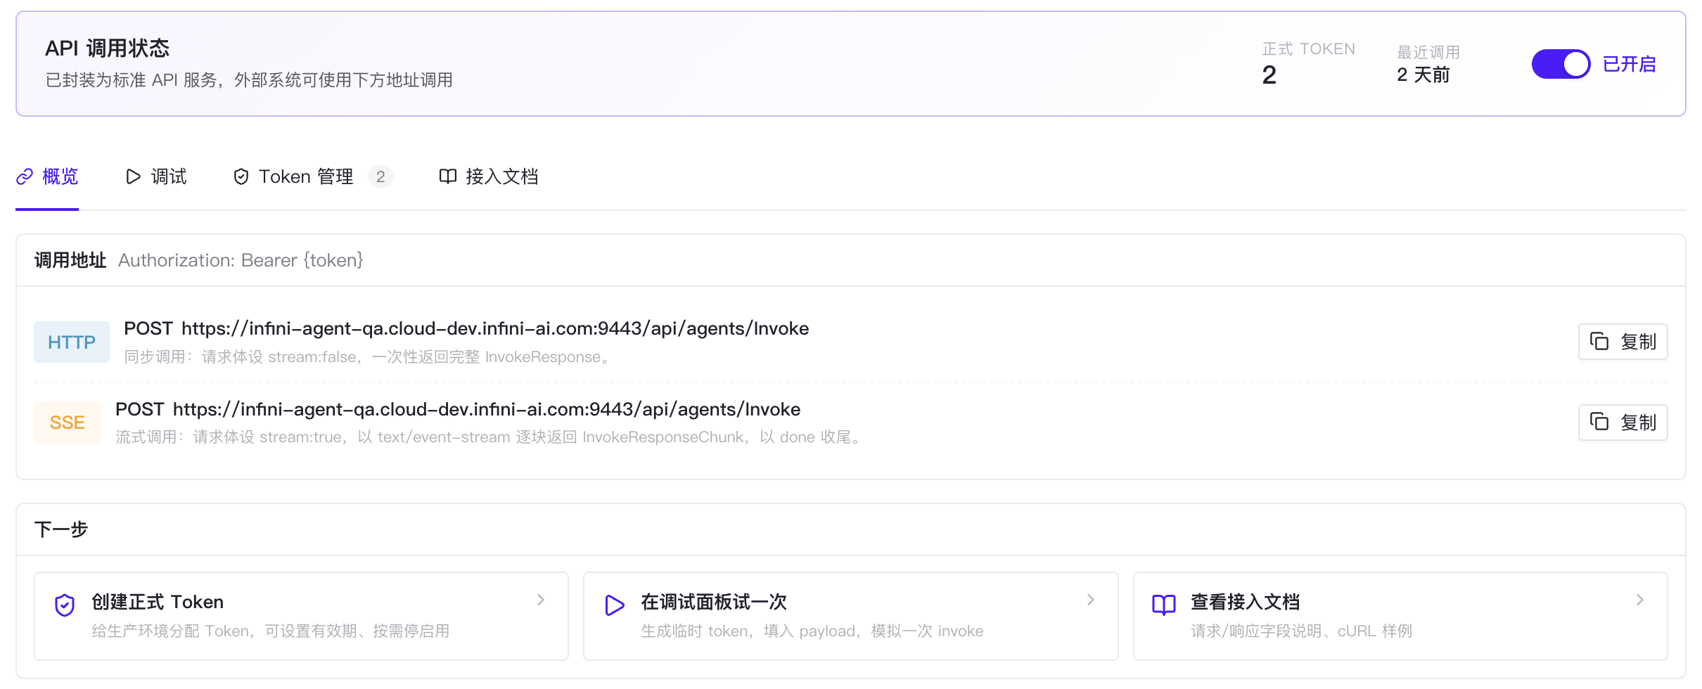The height and width of the screenshot is (689, 1702).
Task: Click the chevron on 在调试面板试一次 card
Action: [1091, 600]
